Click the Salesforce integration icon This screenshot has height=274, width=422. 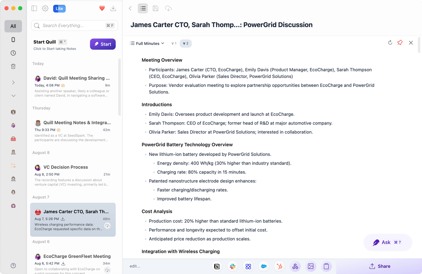click(264, 266)
